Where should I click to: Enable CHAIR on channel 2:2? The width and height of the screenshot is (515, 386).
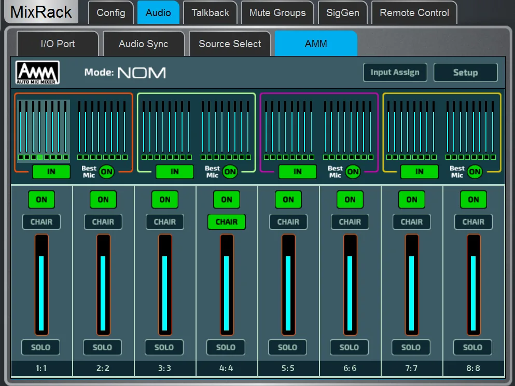(x=103, y=222)
